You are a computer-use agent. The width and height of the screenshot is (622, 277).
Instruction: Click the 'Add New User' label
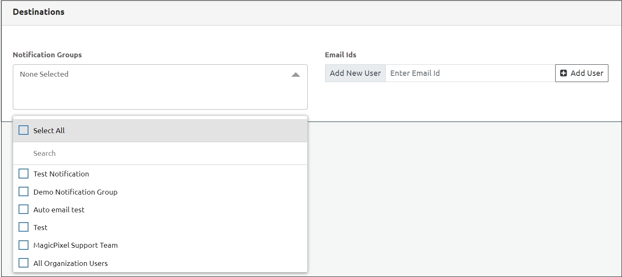tap(355, 73)
